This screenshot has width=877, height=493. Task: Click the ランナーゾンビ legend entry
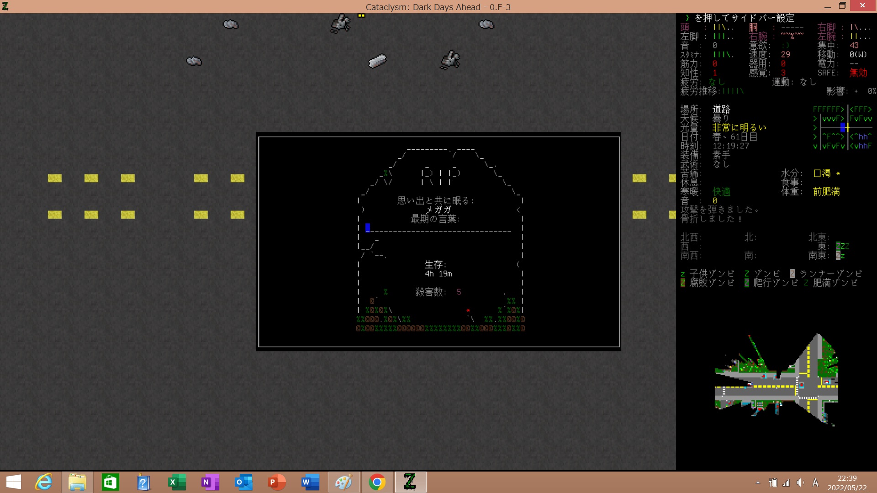826,273
